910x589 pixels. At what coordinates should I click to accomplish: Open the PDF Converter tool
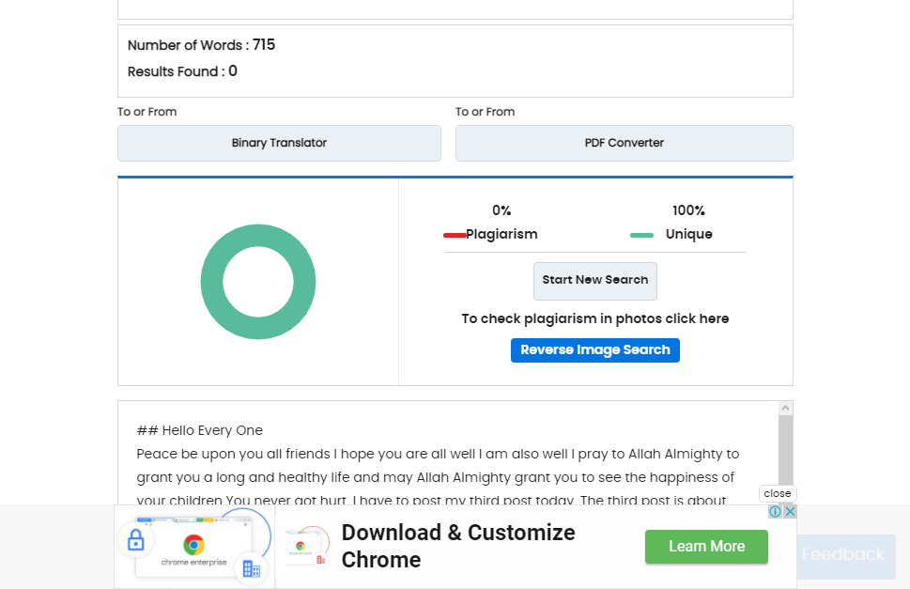coord(624,143)
